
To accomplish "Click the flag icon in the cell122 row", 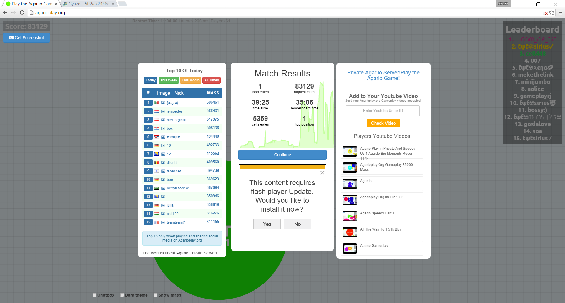I will coord(157,214).
